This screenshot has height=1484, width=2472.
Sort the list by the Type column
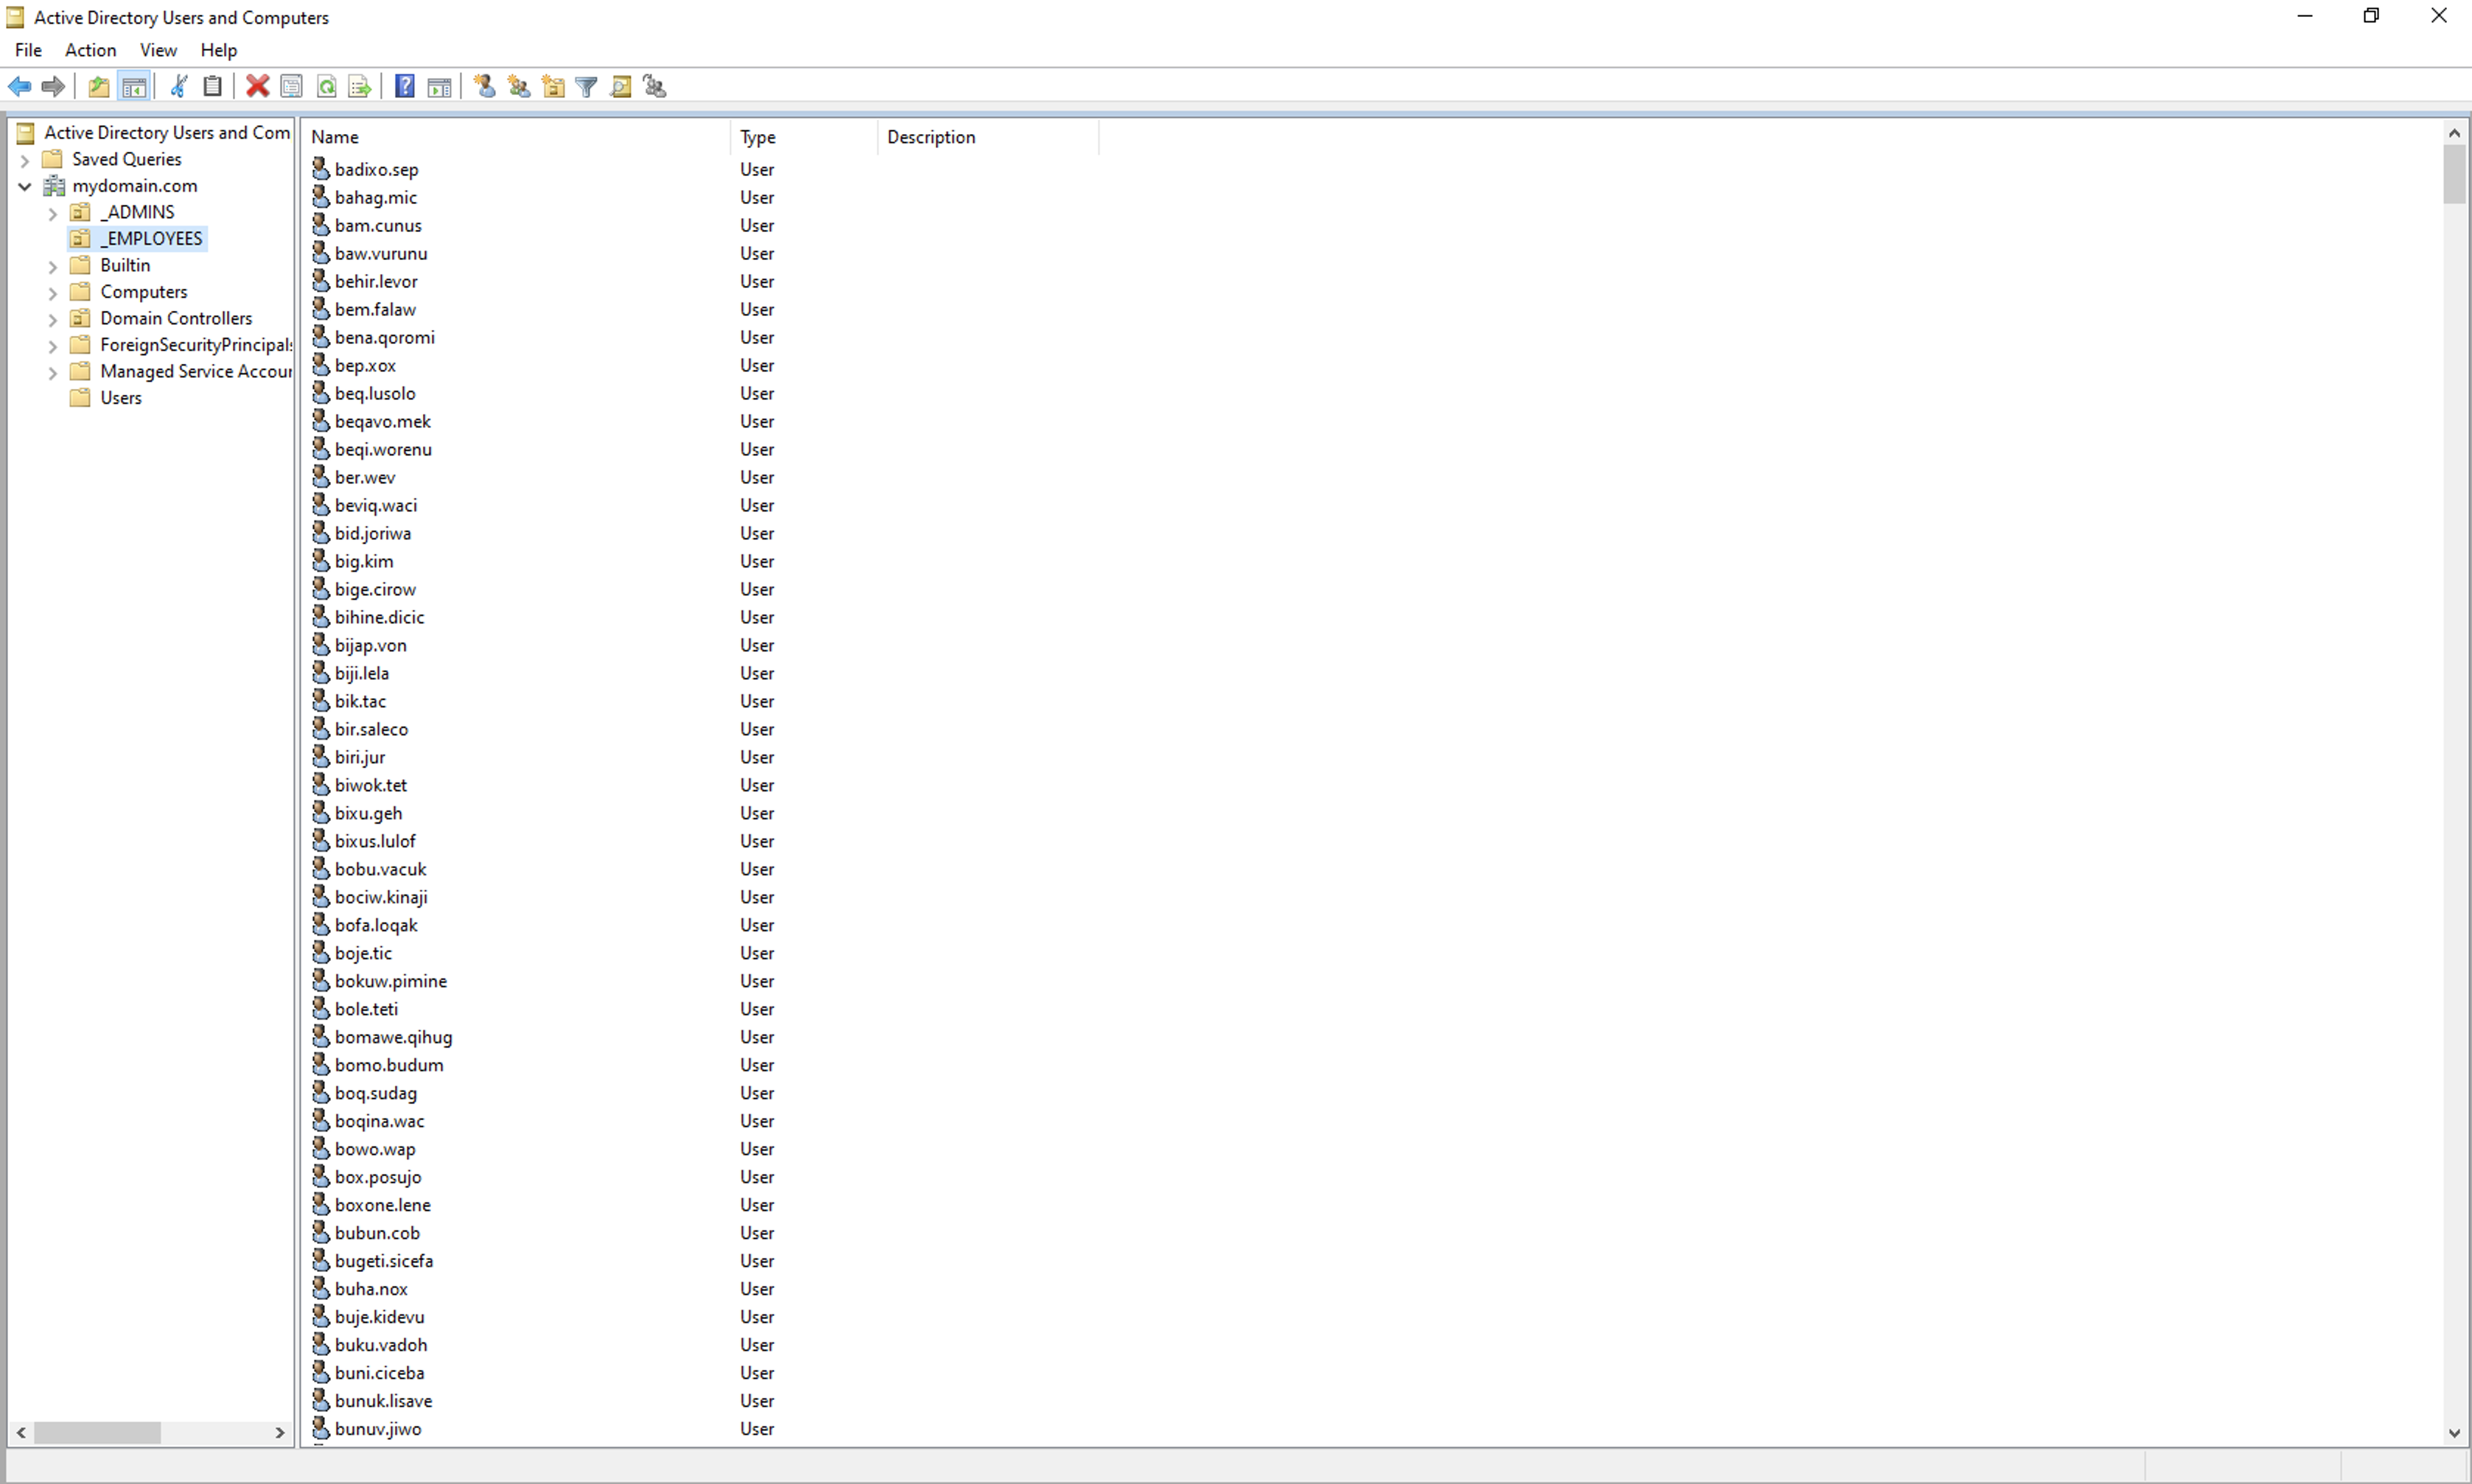(x=804, y=137)
